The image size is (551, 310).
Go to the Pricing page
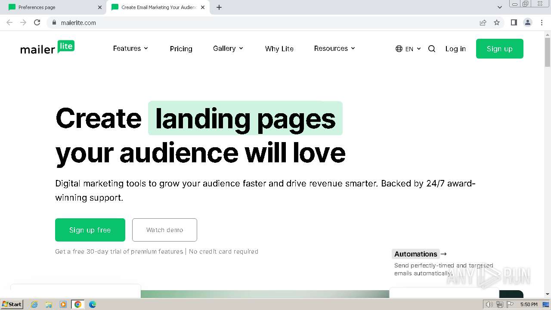click(181, 49)
